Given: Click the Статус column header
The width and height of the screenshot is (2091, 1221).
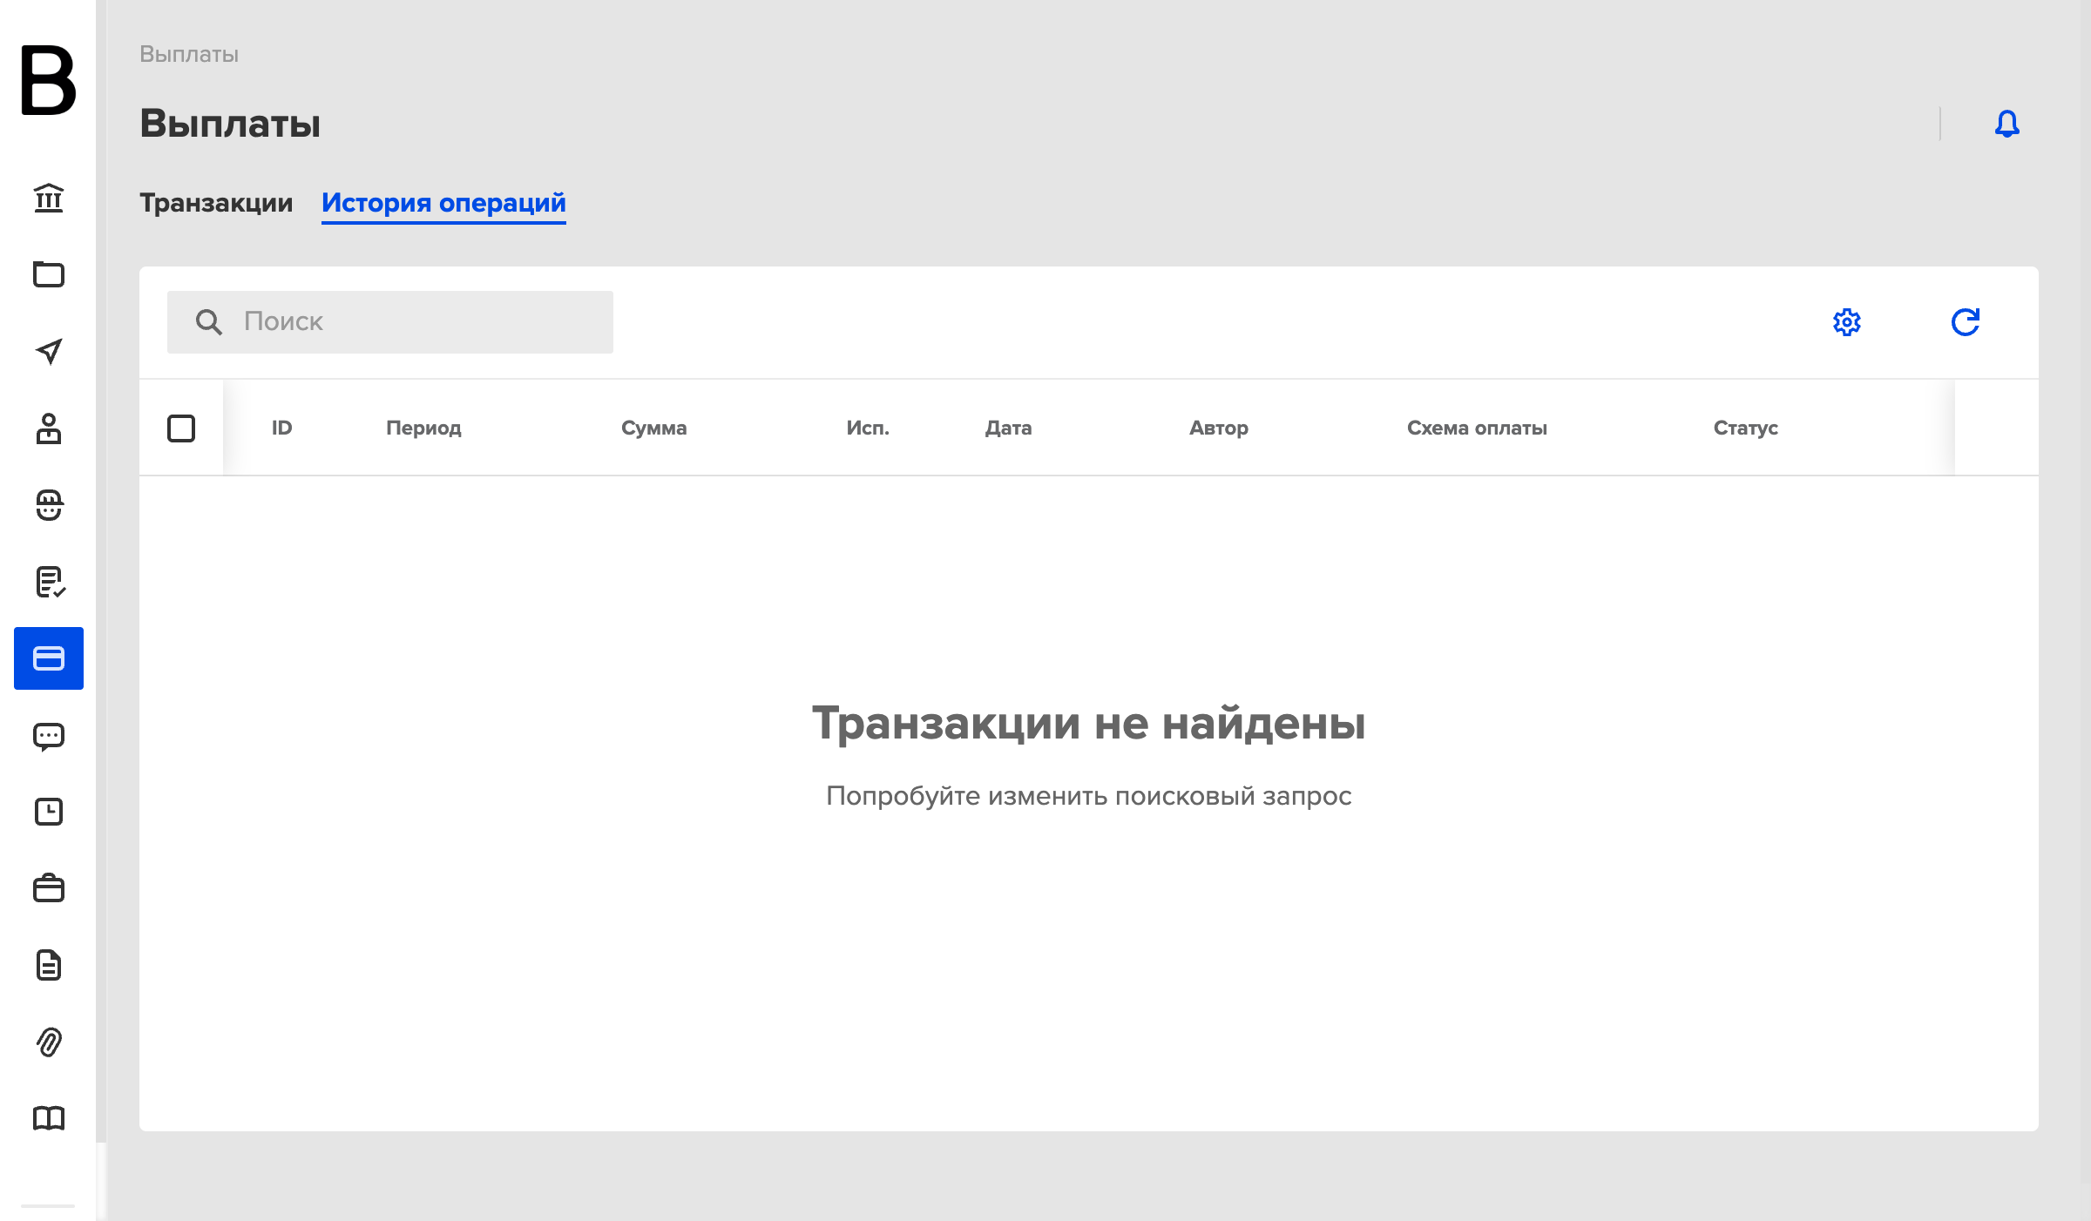Looking at the screenshot, I should point(1745,428).
